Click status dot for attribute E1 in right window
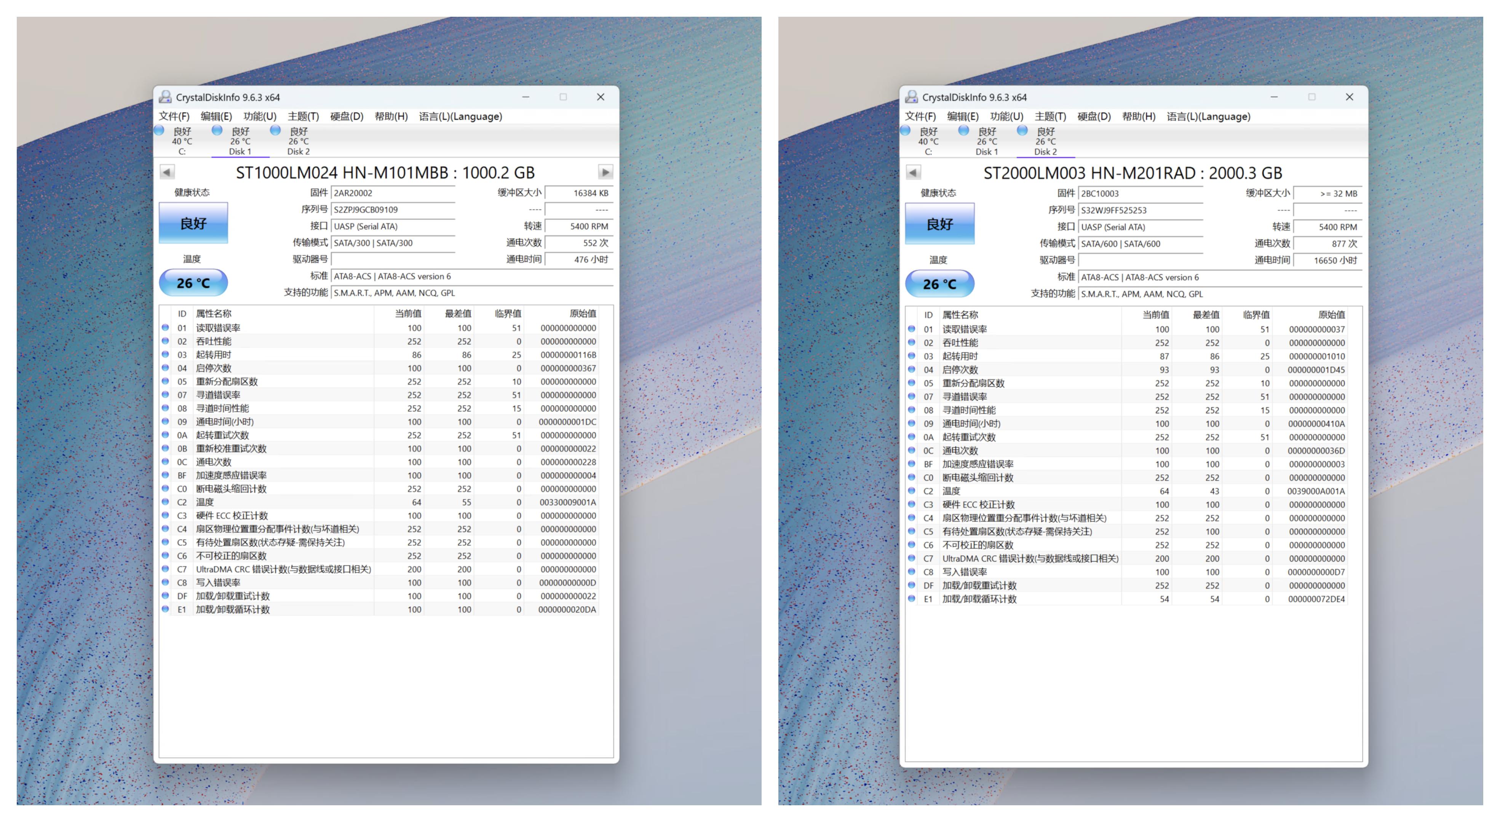Image resolution: width=1500 pixels, height=822 pixels. point(912,599)
